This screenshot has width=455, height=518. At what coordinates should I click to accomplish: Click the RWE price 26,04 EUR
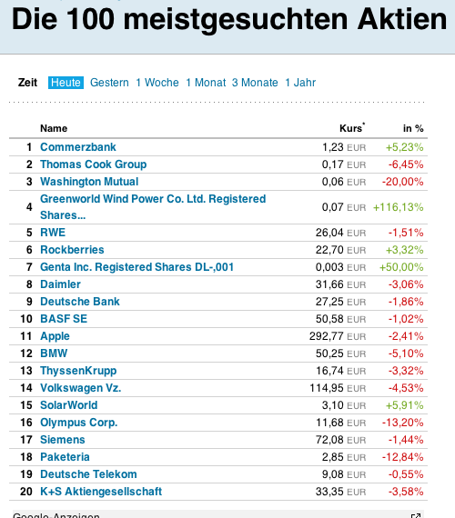click(341, 233)
